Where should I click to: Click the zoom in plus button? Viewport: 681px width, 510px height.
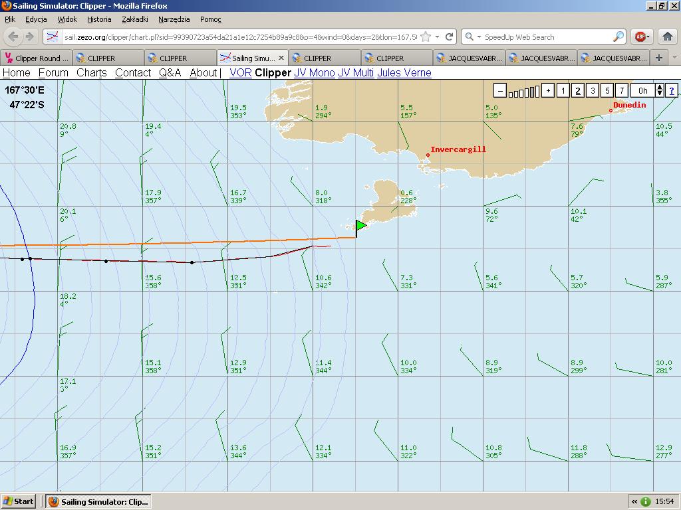point(548,91)
